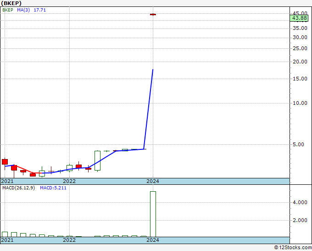Click the 35.00 price axis label
This screenshot has height=251, width=312.
coord(300,29)
